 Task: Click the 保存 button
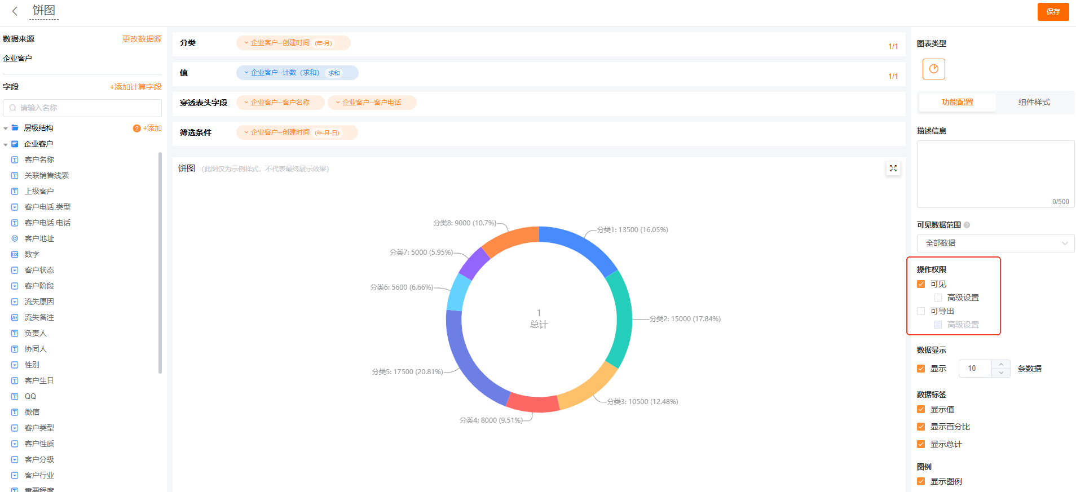point(1053,11)
